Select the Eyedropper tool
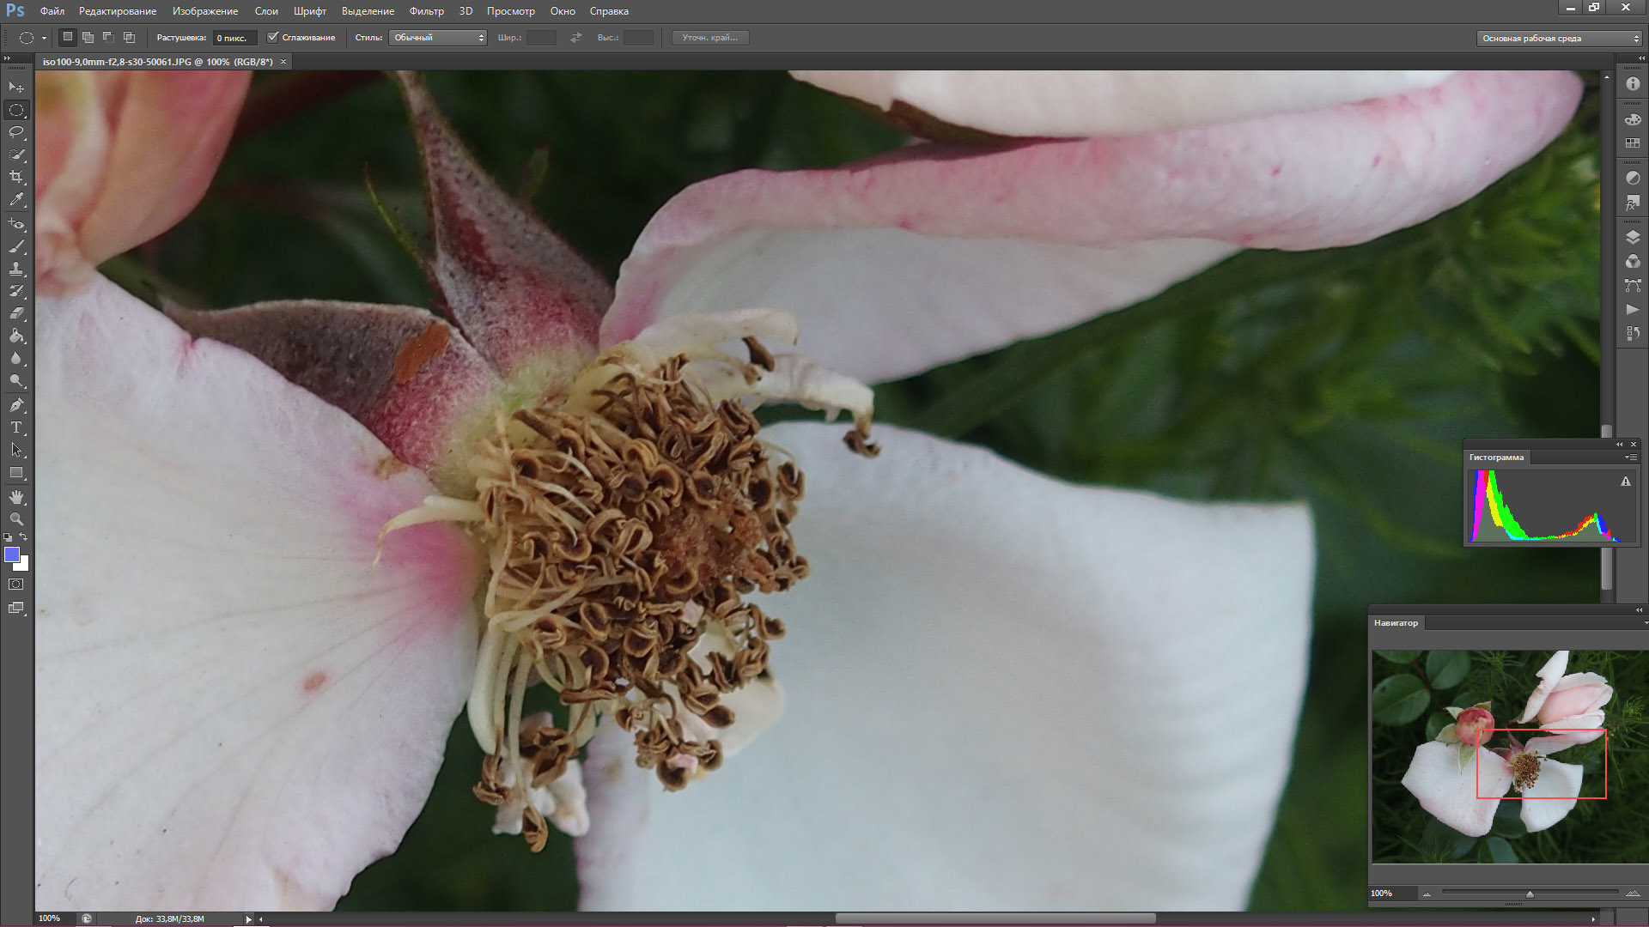 pyautogui.click(x=16, y=199)
